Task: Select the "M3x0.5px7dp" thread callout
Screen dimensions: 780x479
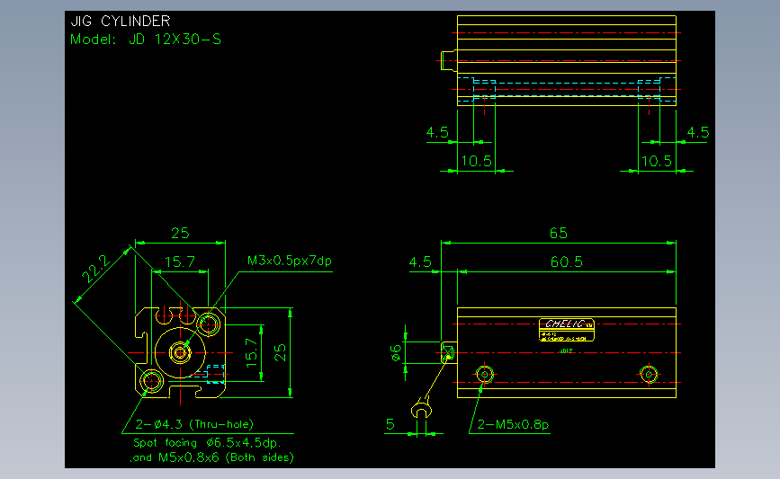Action: pyautogui.click(x=290, y=261)
